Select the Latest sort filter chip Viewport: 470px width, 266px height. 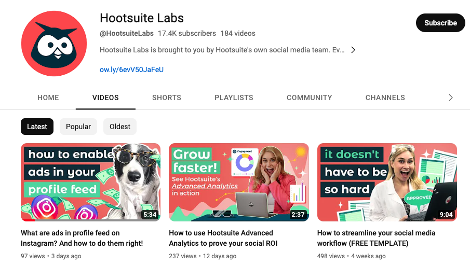[37, 127]
